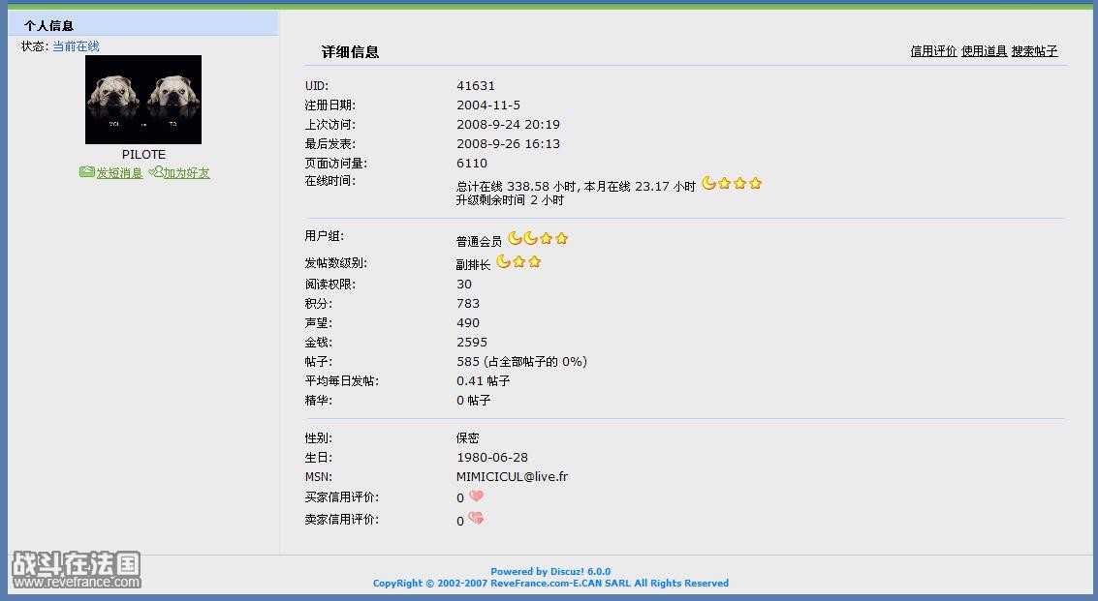The image size is (1098, 601).
Task: Click the last star beside 副排长
Action: pos(534,261)
